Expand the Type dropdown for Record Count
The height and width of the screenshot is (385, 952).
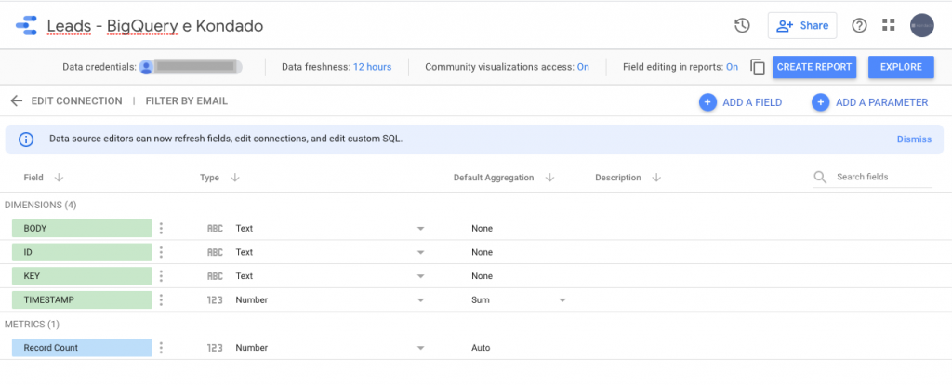point(420,348)
